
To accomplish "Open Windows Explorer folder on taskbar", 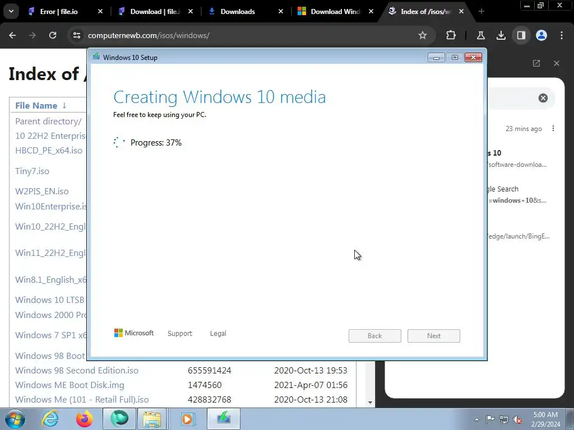I will 152,419.
